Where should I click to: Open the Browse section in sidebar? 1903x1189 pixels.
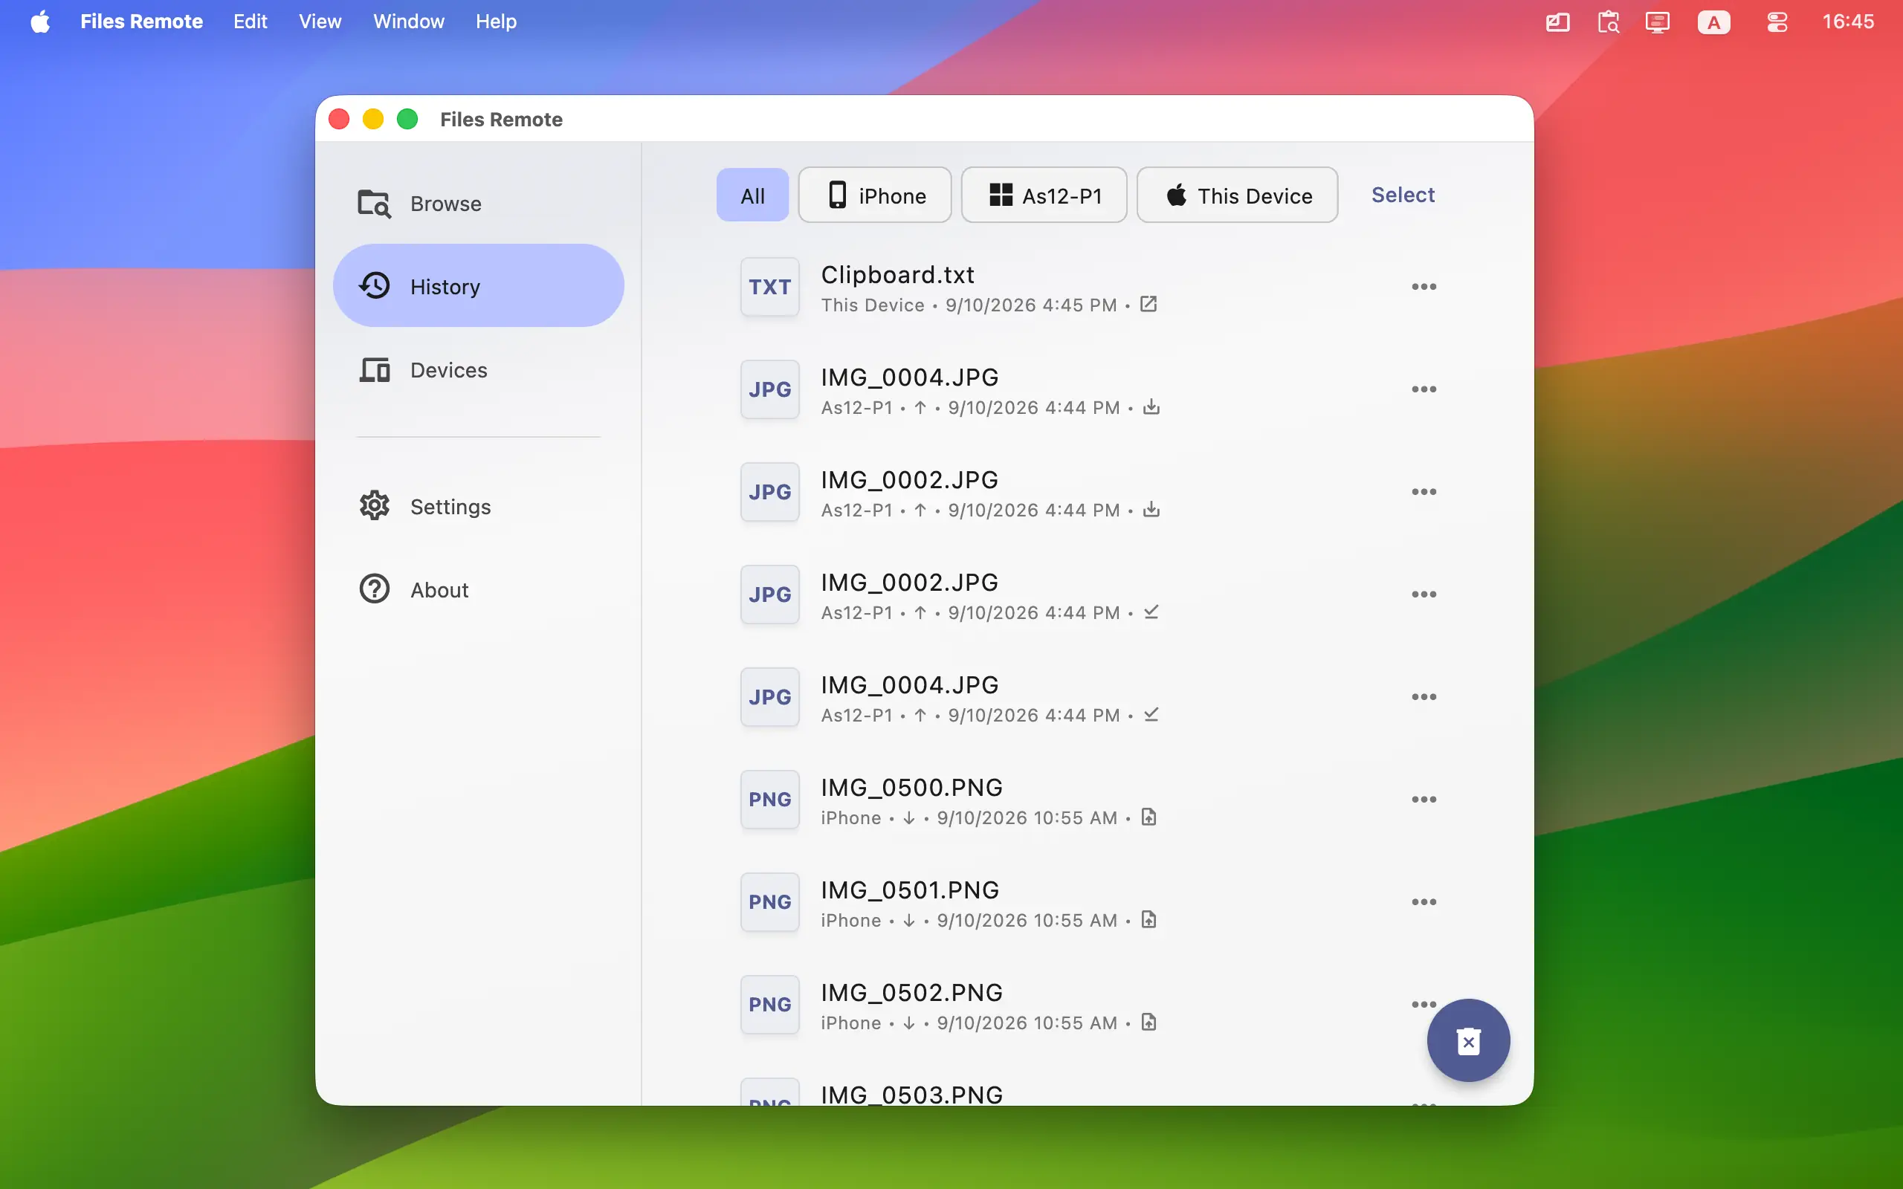[478, 204]
